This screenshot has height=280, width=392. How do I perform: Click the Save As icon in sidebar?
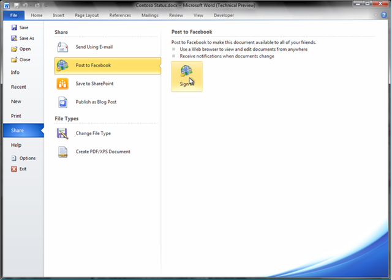(x=14, y=38)
